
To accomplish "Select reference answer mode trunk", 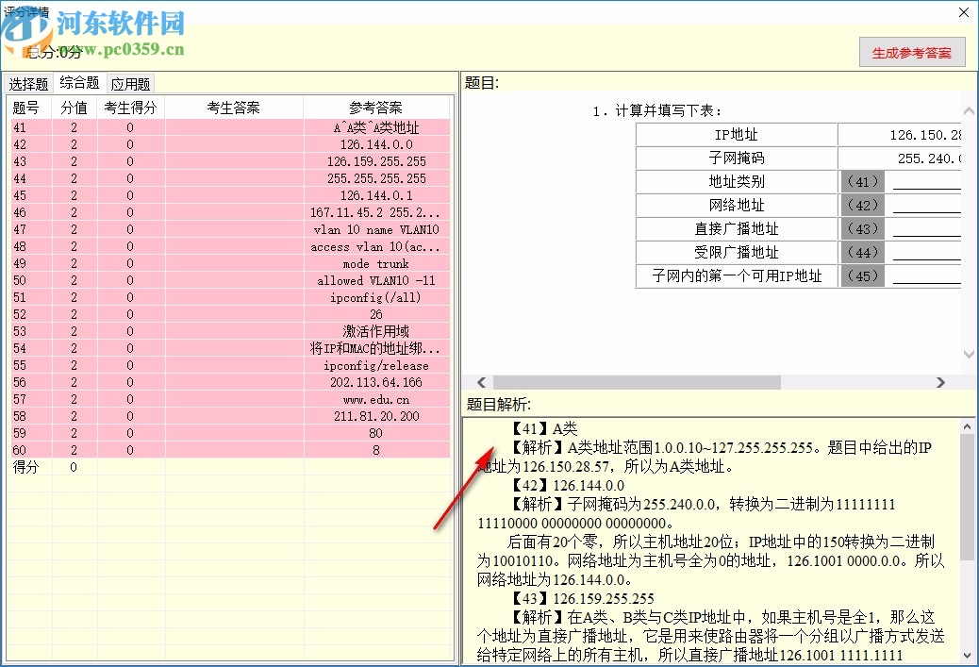I will [x=376, y=263].
